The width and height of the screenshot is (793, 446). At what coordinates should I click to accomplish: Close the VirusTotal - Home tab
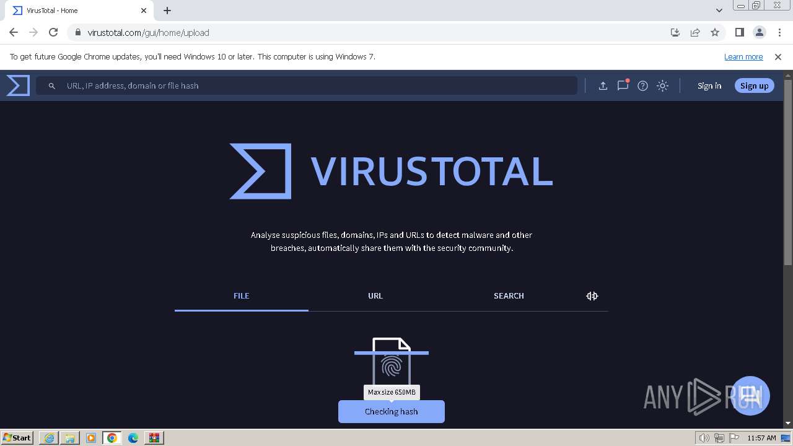click(x=144, y=11)
